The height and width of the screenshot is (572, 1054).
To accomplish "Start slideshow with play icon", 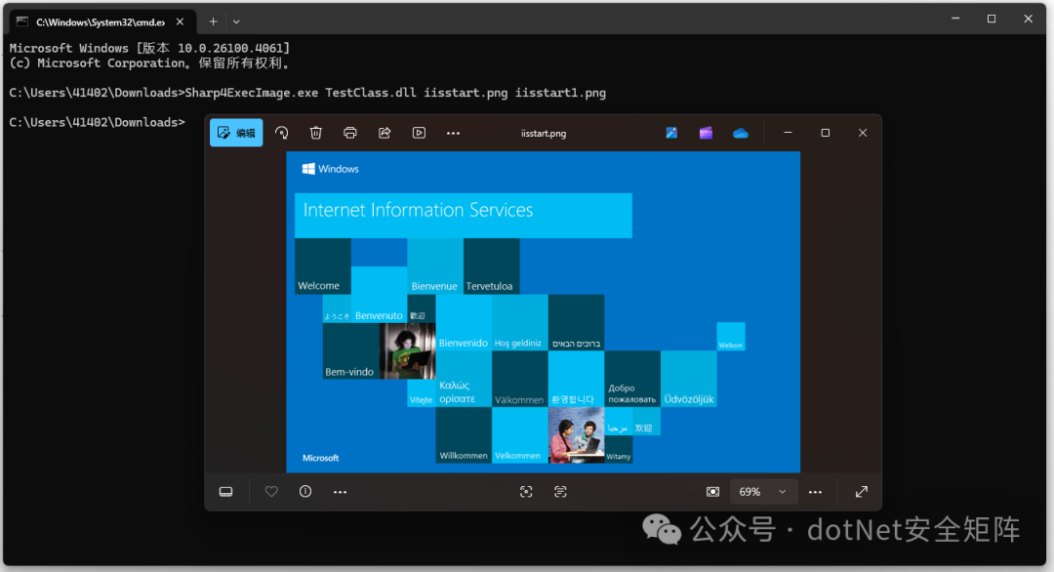I will point(419,133).
